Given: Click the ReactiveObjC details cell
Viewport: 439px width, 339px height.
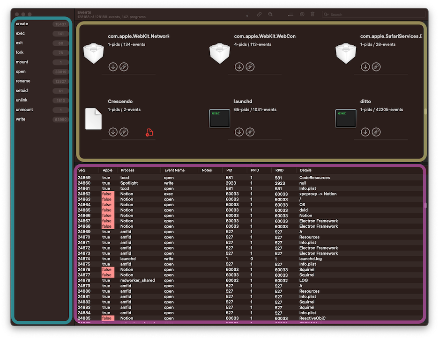Looking at the screenshot, I should click(x=312, y=318).
